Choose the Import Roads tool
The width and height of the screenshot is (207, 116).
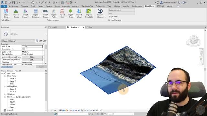click(x=45, y=14)
